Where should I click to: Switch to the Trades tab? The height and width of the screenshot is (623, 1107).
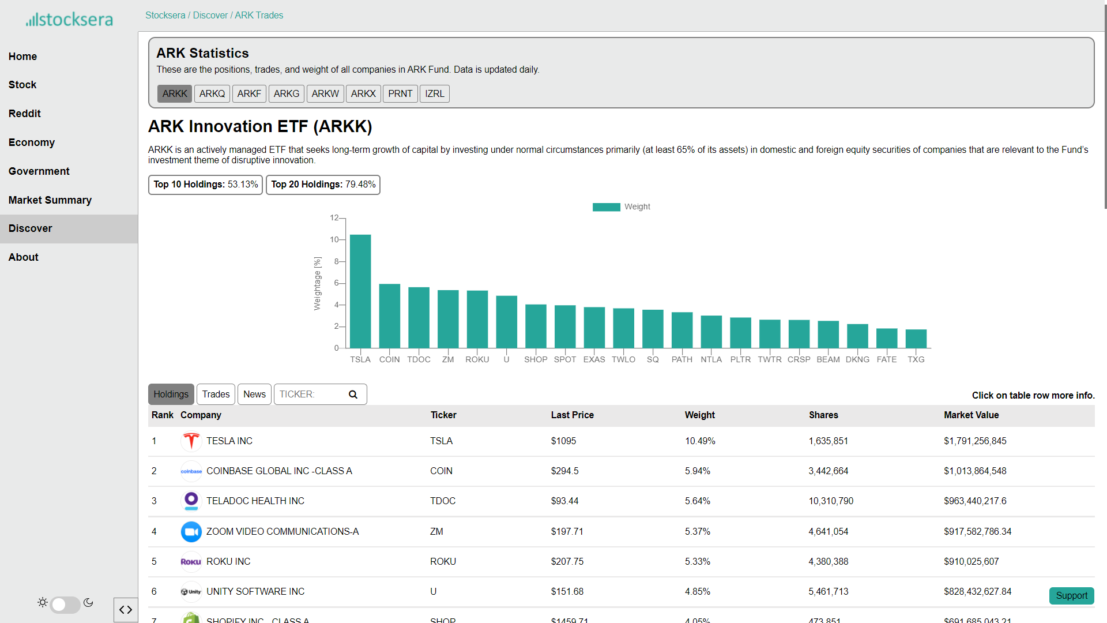216,395
